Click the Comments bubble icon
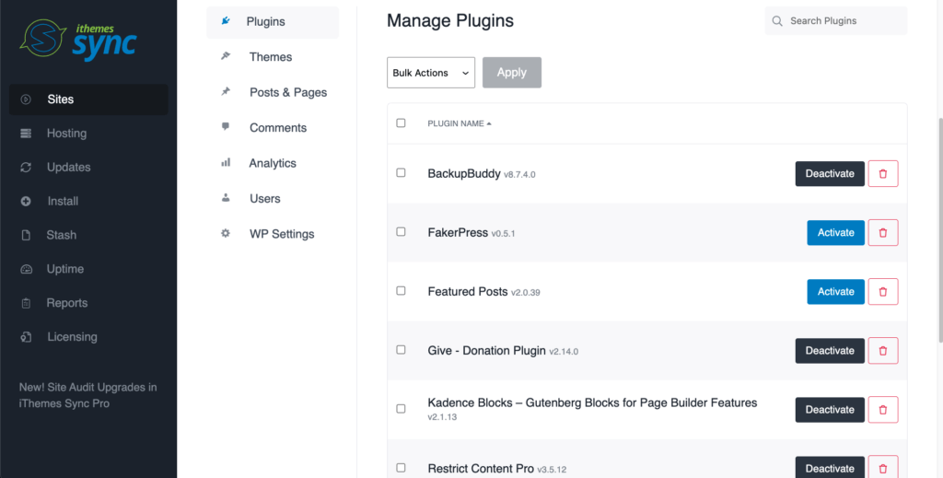Viewport: 943px width, 478px height. pos(226,127)
